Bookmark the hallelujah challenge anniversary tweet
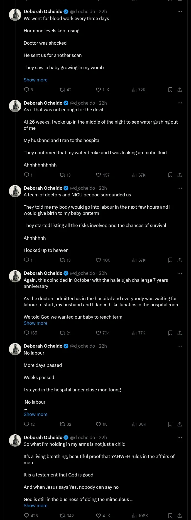191x520 pixels. pyautogui.click(x=170, y=333)
